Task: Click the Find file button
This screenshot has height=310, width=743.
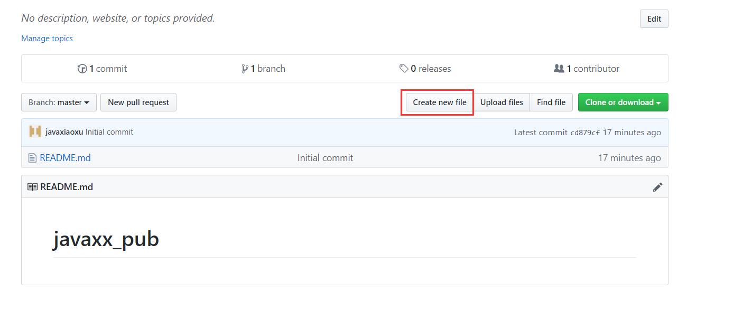Action: tap(551, 102)
